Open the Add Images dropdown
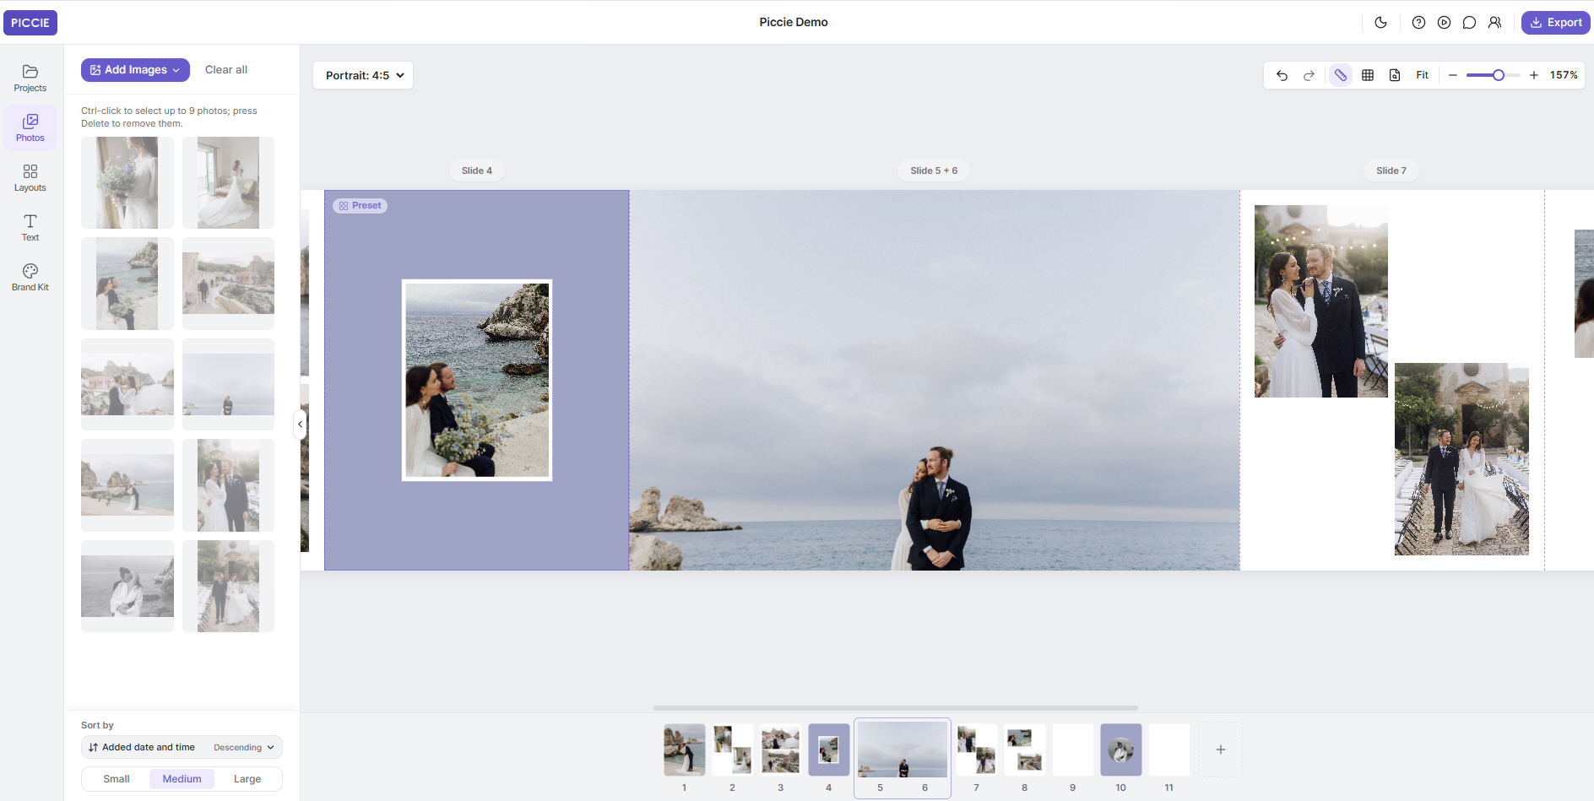 pos(135,70)
